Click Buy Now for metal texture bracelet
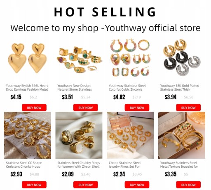211x190 pixels. [188, 185]
